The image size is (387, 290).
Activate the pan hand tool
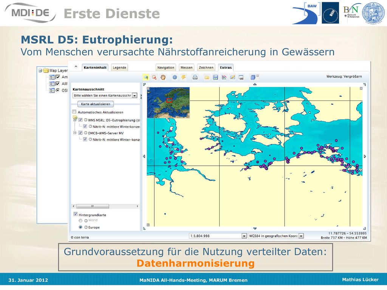(163, 77)
